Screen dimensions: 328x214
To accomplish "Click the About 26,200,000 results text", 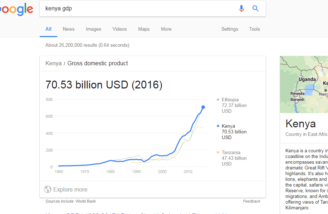I will click(87, 45).
